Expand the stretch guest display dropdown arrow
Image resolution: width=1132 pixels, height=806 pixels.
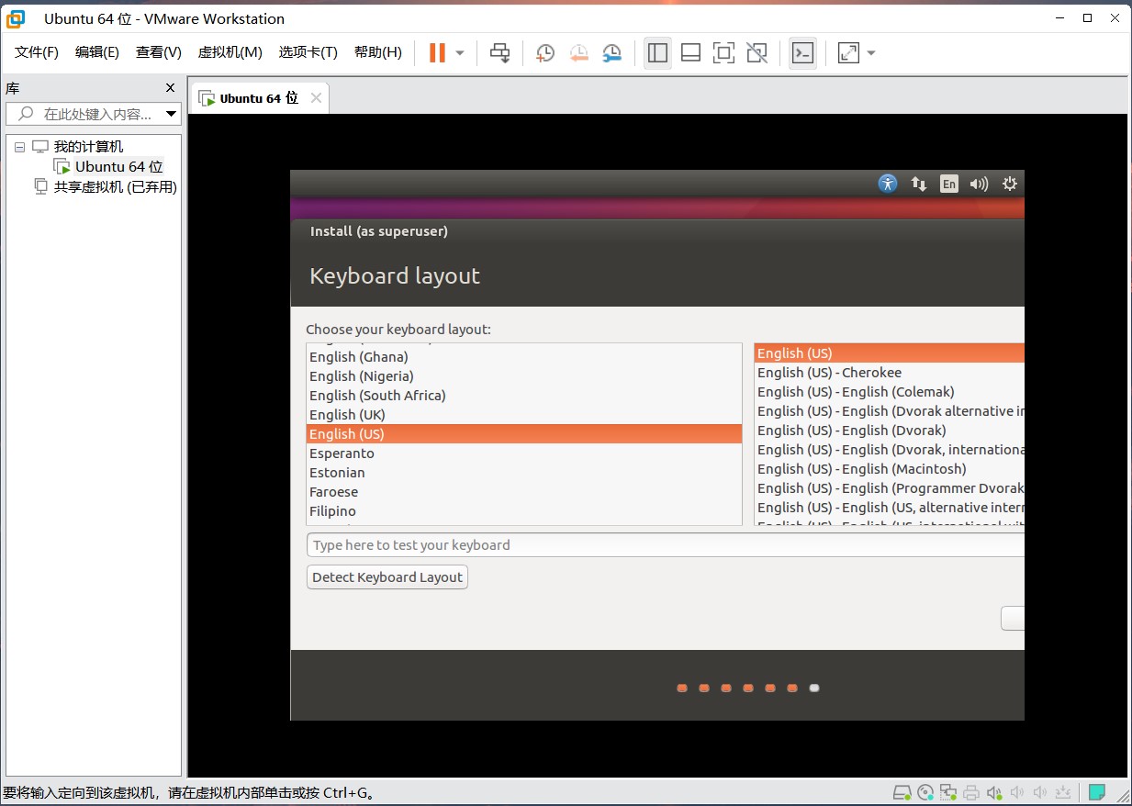[x=871, y=53]
